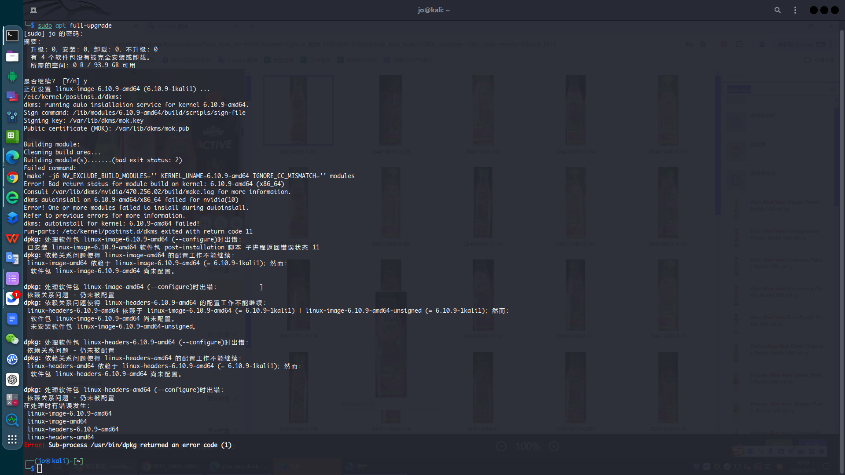The width and height of the screenshot is (845, 475).
Task: Click the terminal search magnifier icon
Action: pyautogui.click(x=778, y=10)
